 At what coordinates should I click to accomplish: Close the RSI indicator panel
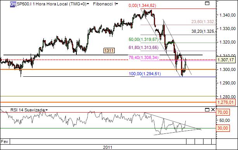pyautogui.click(x=213, y=110)
